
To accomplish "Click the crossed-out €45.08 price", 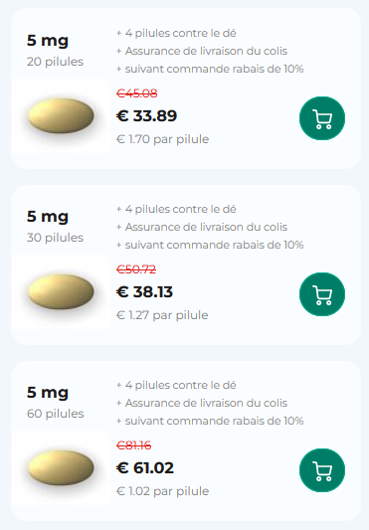I will click(136, 93).
